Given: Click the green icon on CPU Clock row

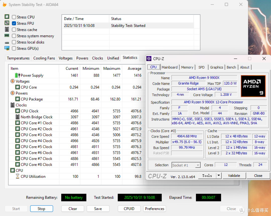Looking at the screenshot, I should 18,111.
